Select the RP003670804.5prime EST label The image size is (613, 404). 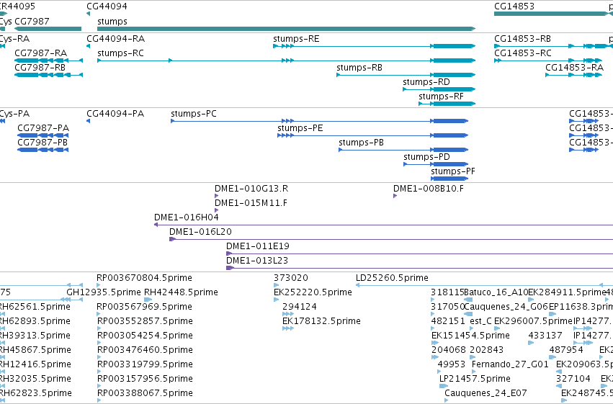145,278
